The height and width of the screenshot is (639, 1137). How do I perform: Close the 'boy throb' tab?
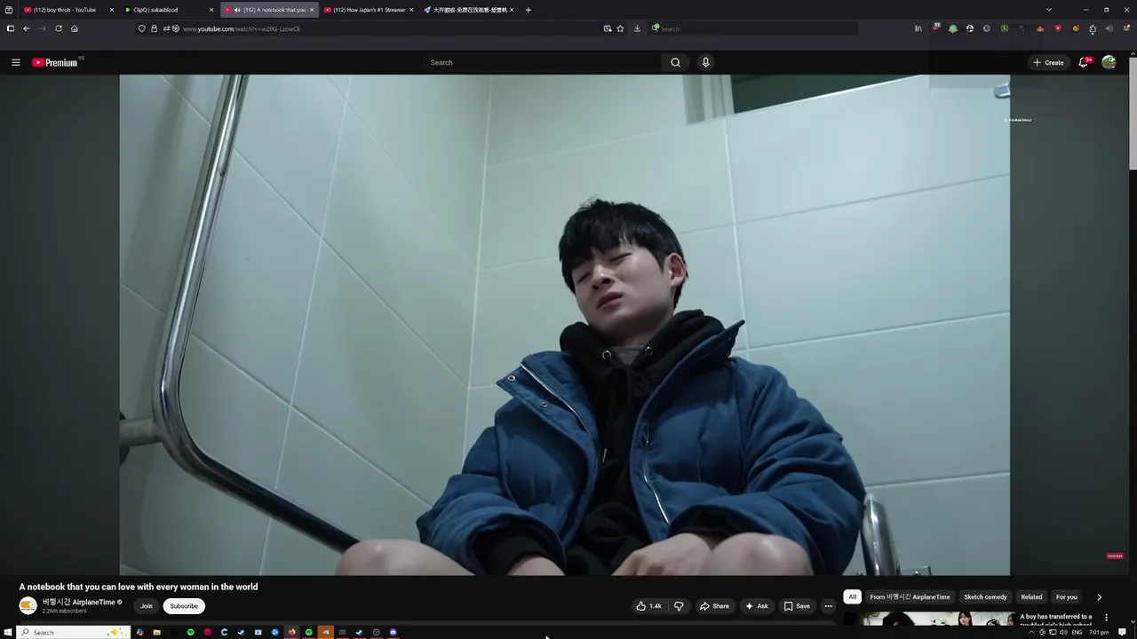[112, 10]
